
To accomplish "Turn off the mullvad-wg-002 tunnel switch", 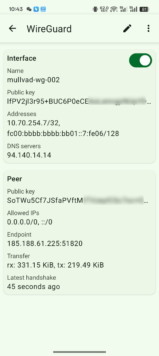I will (140, 60).
